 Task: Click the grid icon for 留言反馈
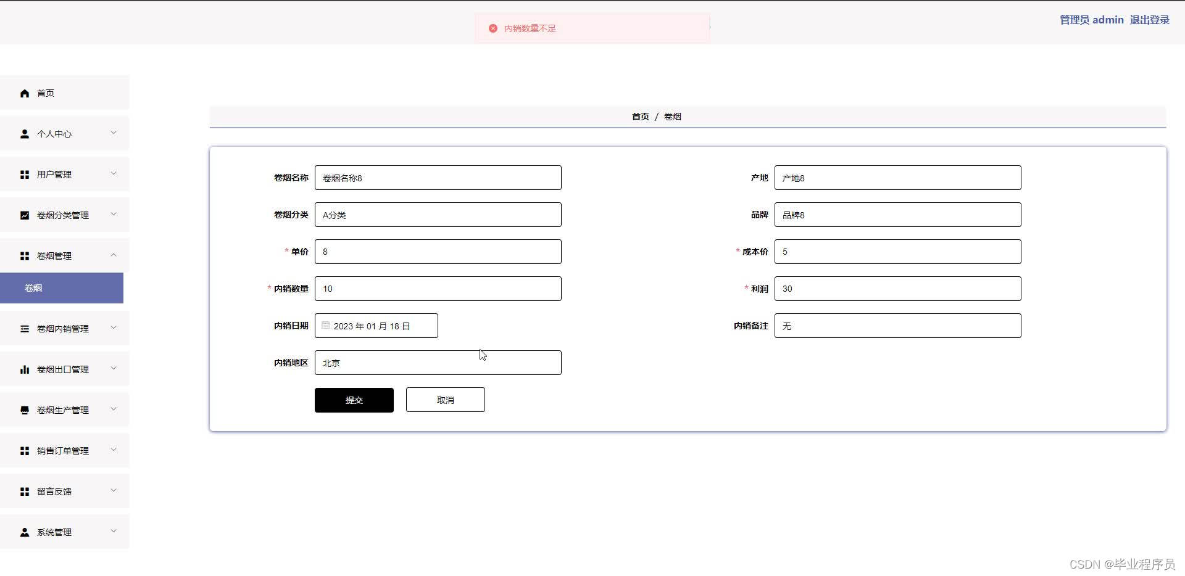click(25, 492)
